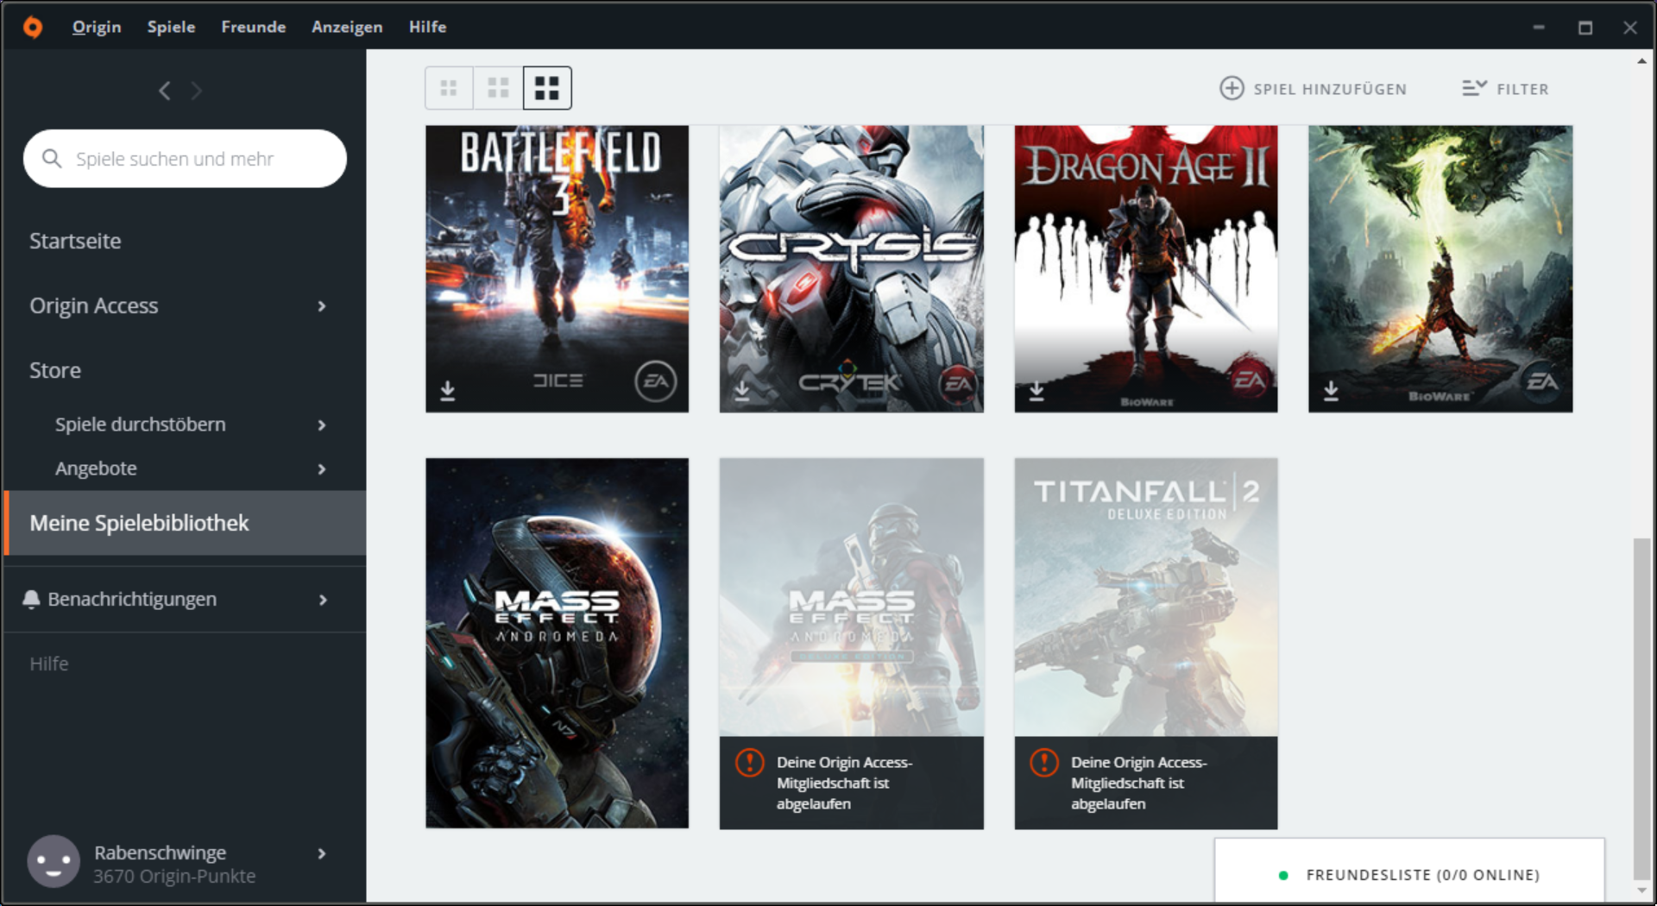Image resolution: width=1657 pixels, height=906 pixels.
Task: Click library vertical scrollbar thumb
Action: (x=1641, y=709)
